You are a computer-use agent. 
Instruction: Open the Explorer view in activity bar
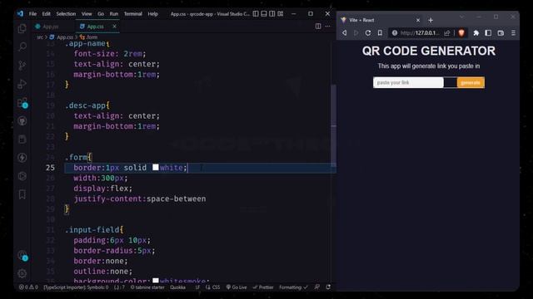(22, 28)
